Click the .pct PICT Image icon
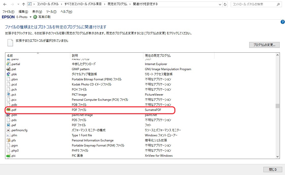Screen dimensions: 285x175 [x=8, y=95]
